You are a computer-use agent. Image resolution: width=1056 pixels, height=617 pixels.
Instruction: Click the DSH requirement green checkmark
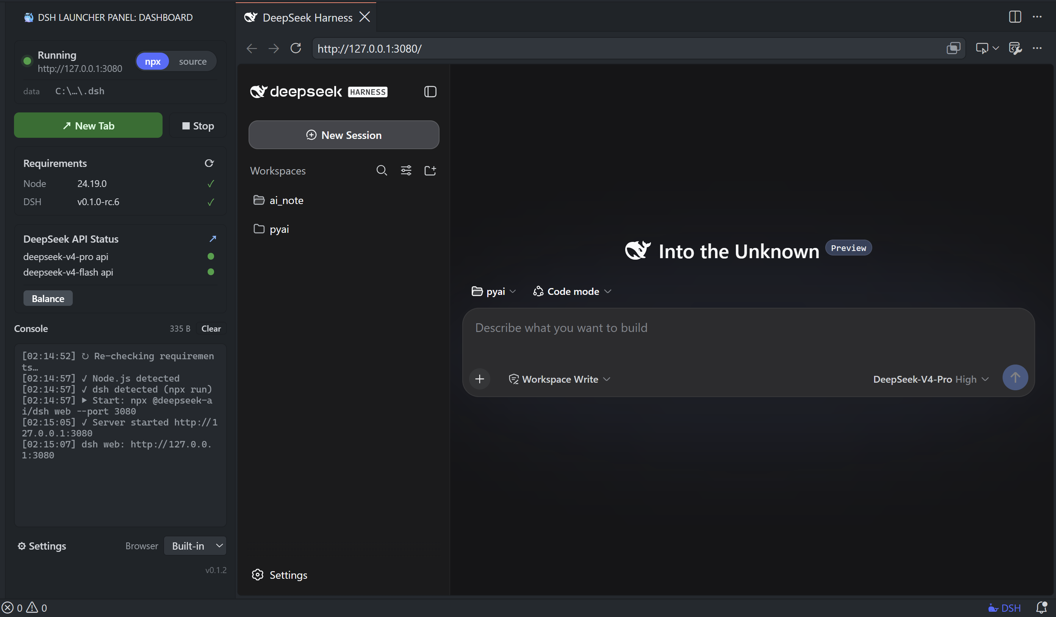coord(210,202)
